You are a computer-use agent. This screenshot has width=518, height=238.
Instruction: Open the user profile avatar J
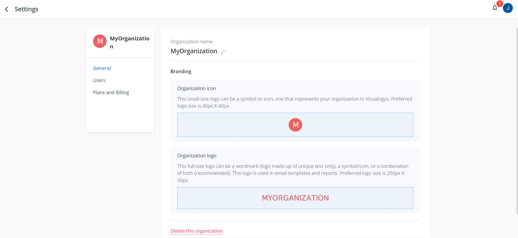508,8
